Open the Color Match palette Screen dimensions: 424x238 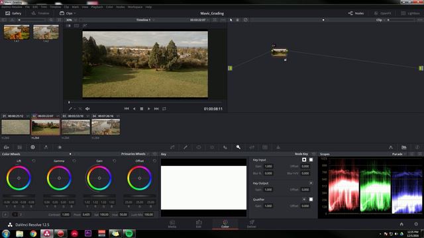coord(19,147)
